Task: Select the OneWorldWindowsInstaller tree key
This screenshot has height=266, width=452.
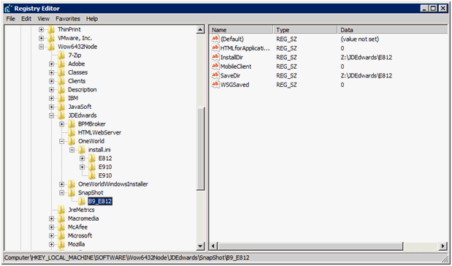Action: point(113,184)
